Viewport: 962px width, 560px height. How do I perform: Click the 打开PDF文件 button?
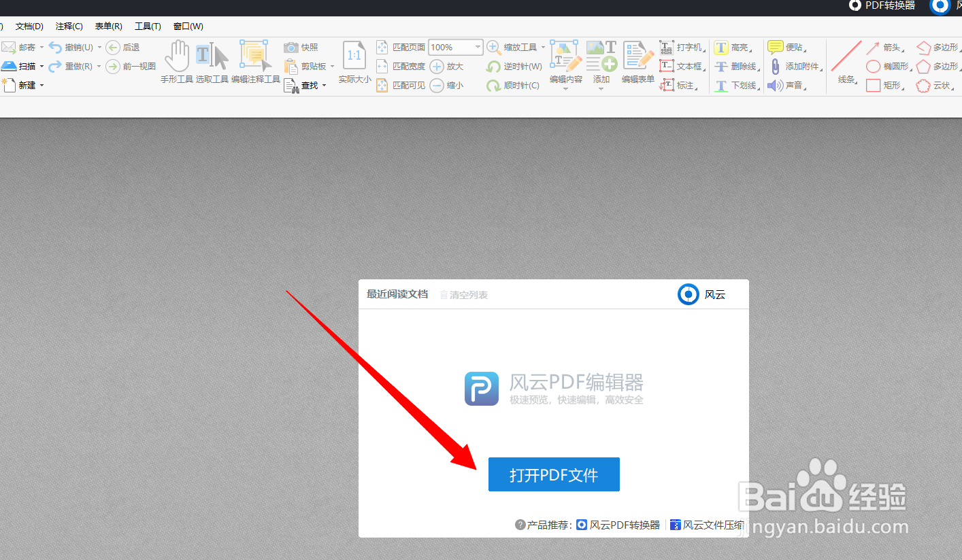pyautogui.click(x=553, y=474)
